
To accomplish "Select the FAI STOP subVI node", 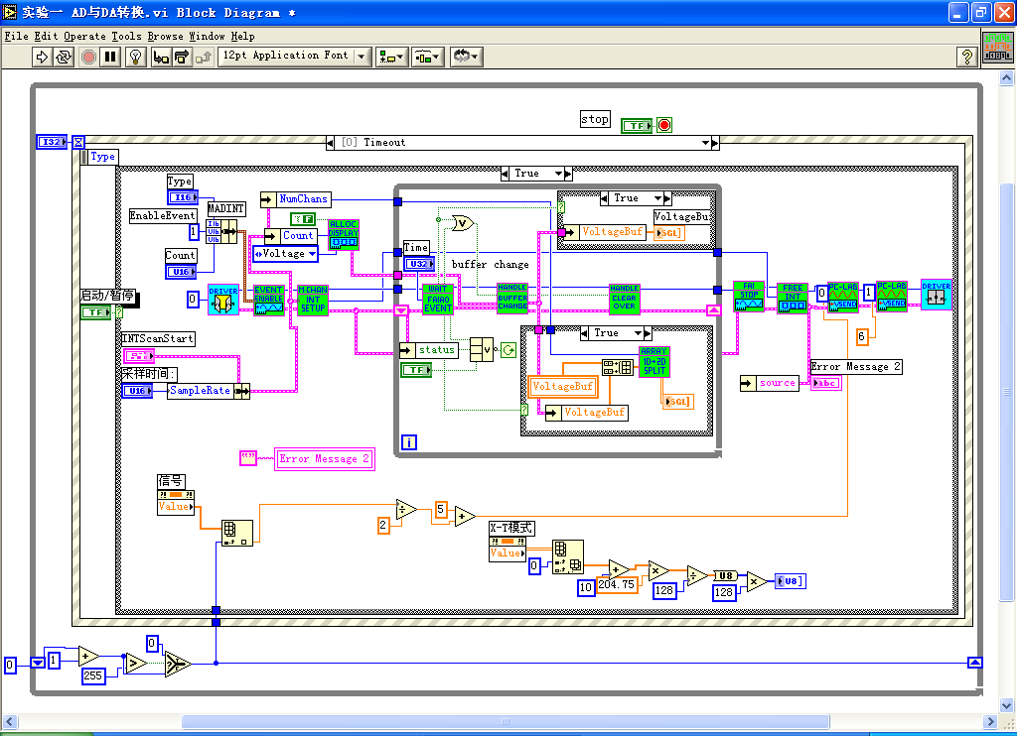I will (x=749, y=296).
